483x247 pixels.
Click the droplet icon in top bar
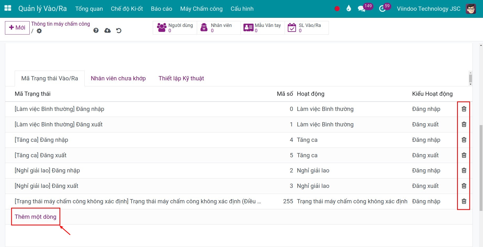(x=349, y=9)
